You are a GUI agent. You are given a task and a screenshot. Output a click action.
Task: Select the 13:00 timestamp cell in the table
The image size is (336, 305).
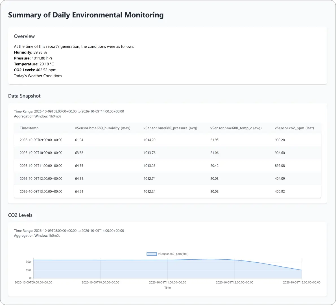[x=41, y=192]
